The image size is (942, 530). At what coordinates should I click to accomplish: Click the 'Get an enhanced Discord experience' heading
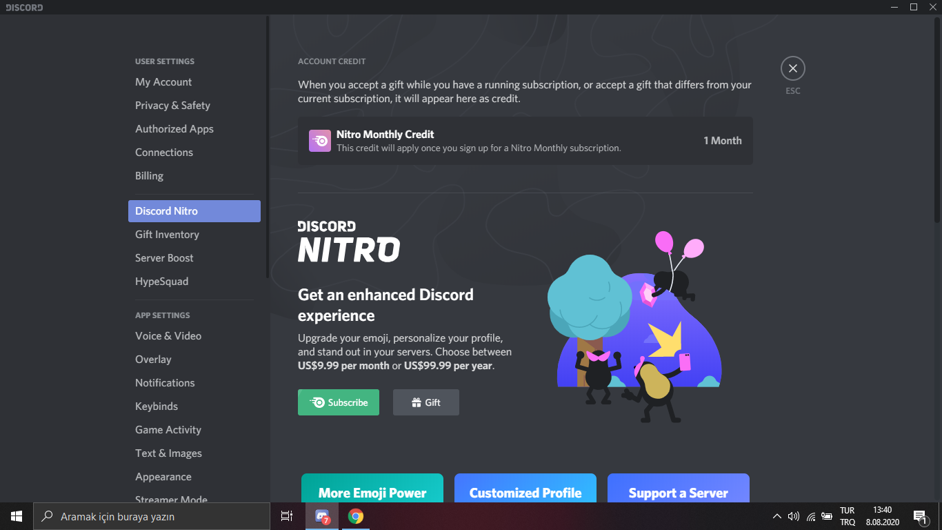385,305
